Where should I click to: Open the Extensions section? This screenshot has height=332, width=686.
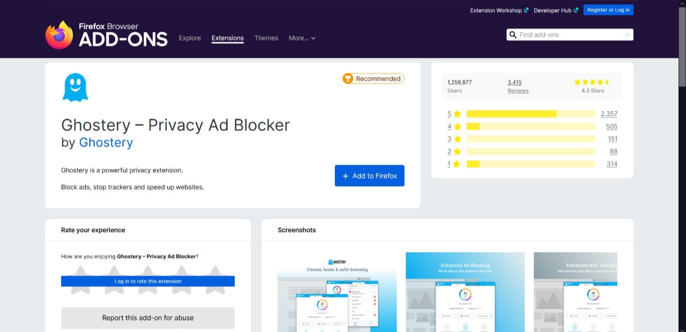(228, 38)
